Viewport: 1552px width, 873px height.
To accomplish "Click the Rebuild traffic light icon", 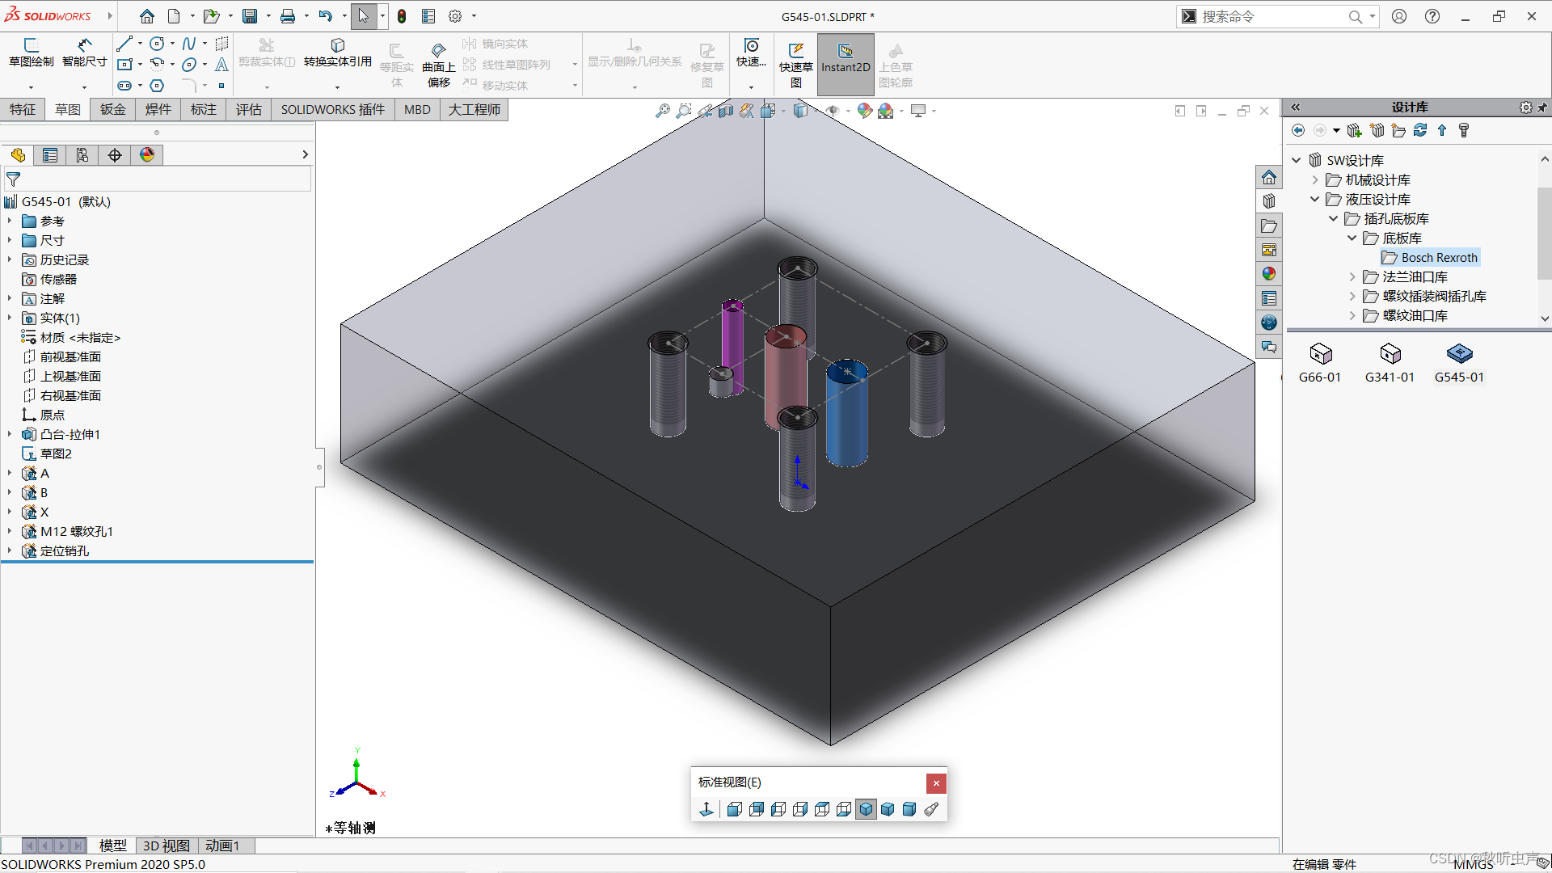I will pos(402,16).
